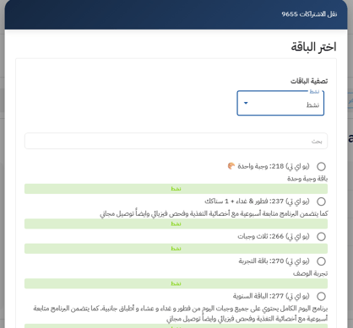Screen dimensions: 353x328
Task: Click the اختر الباقة heading
Action: click(313, 46)
